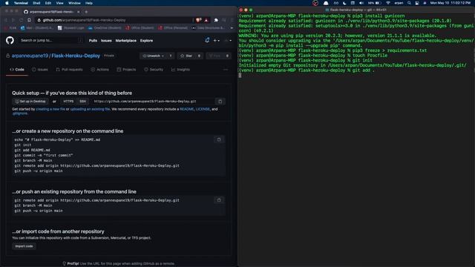The height and width of the screenshot is (267, 475).
Task: Switch to the Security tab
Action: tap(154, 70)
